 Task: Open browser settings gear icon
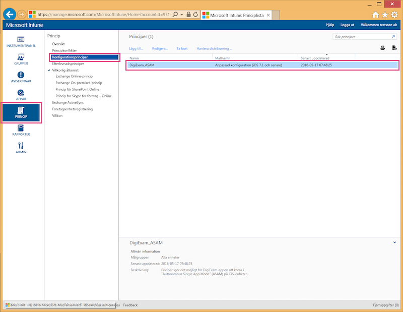pos(394,15)
